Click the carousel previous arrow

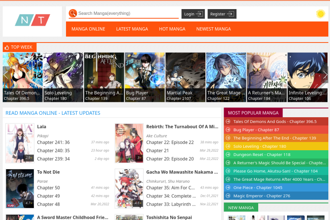point(6,75)
